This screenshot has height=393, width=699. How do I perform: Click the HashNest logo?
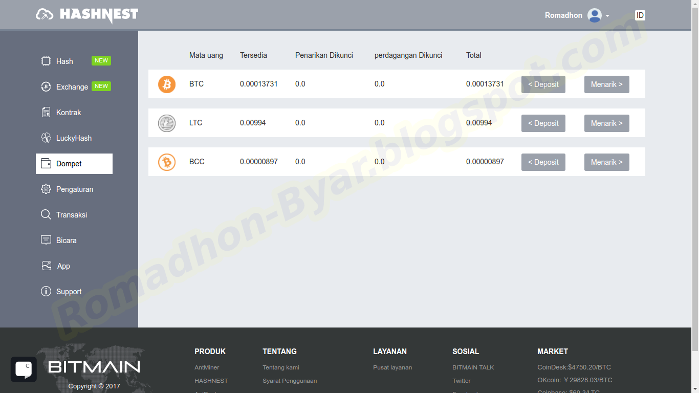click(x=87, y=15)
